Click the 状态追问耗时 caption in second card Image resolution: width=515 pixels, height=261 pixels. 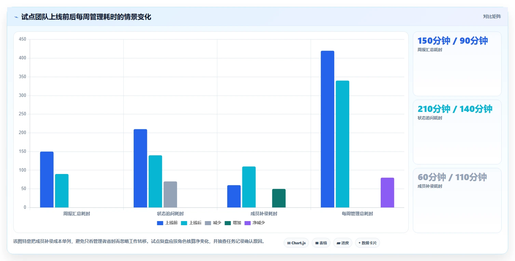click(x=430, y=118)
